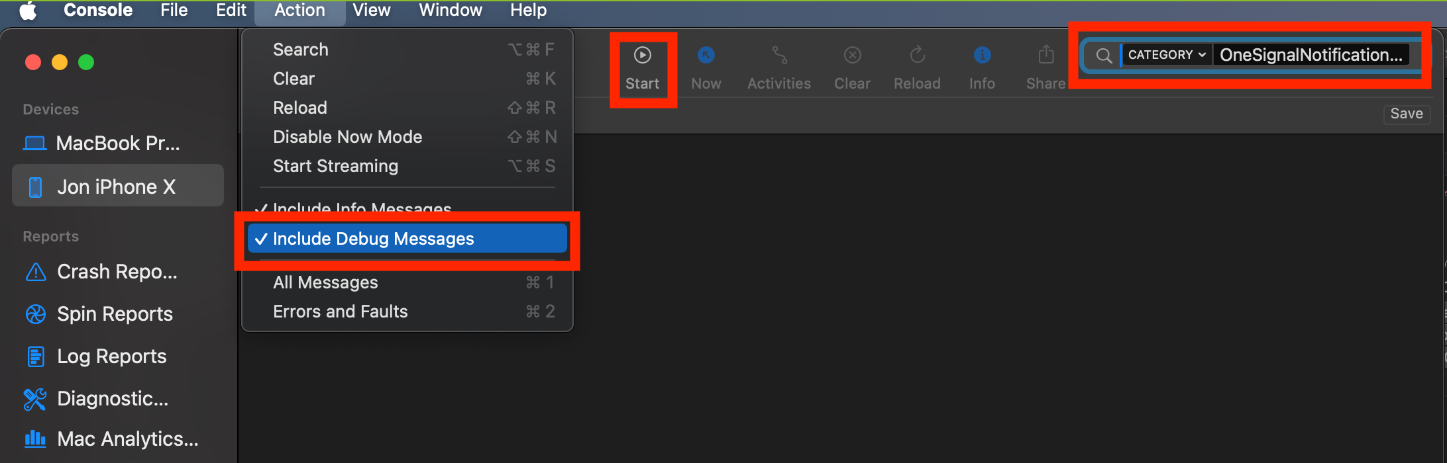
Task: Expand the CATEGORY filter dropdown
Action: pos(1167,55)
